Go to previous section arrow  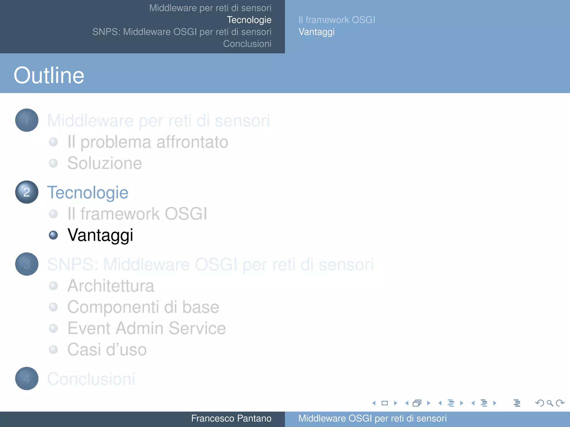tap(473, 403)
